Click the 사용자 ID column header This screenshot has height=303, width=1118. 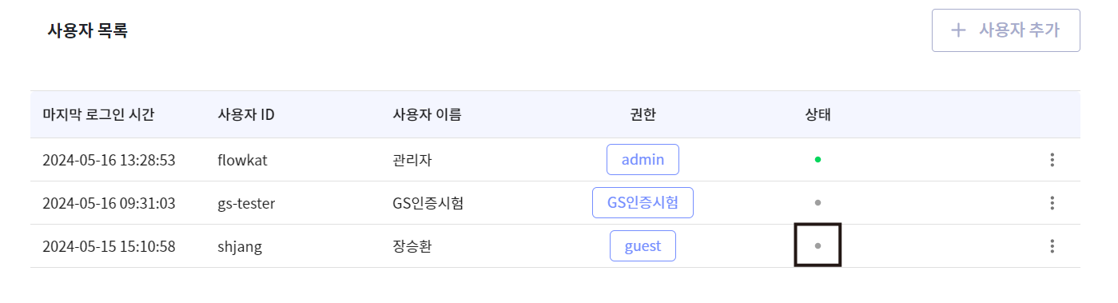pyautogui.click(x=246, y=114)
